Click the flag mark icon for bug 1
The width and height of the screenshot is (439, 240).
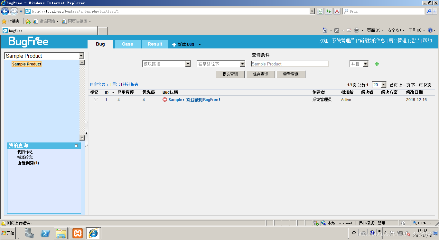point(96,100)
